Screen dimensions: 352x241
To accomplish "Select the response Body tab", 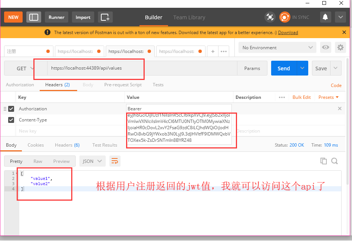I will [11, 145].
